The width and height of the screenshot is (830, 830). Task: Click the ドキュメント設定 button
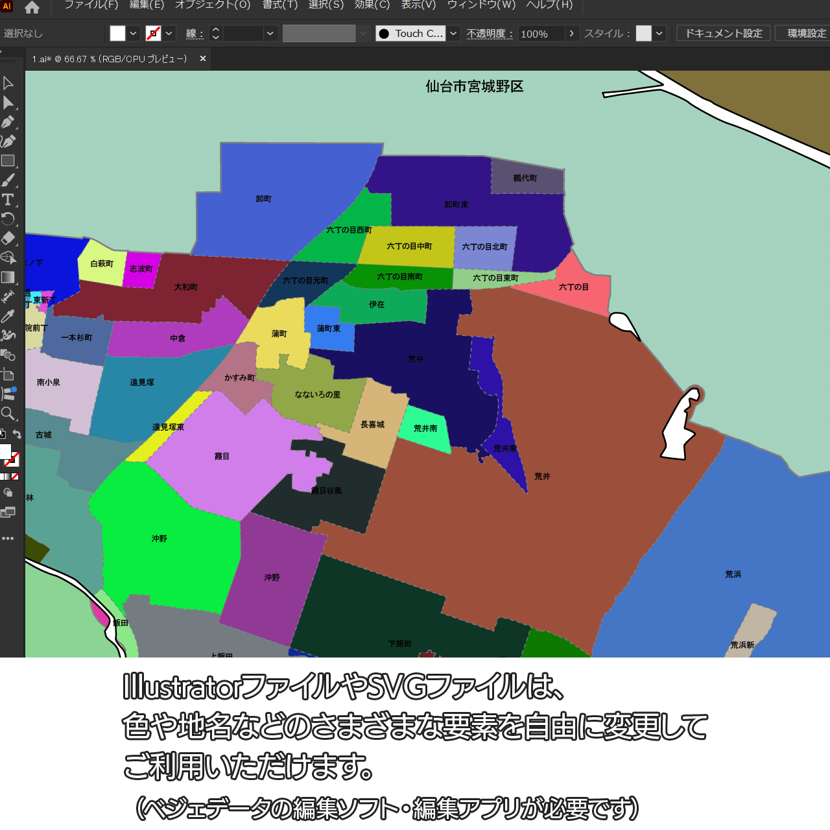pos(724,34)
